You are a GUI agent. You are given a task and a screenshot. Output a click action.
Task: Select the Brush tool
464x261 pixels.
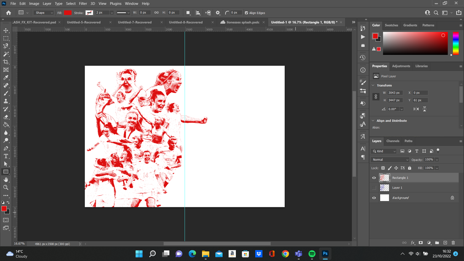coord(6,93)
